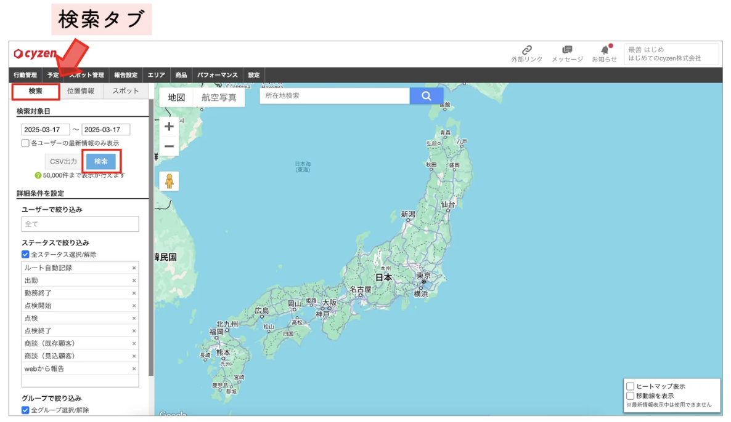Open 報告設定 menu
Screen dimensions: 731x422
126,75
